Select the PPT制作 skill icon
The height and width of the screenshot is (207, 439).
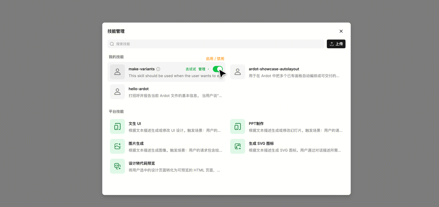point(238,126)
